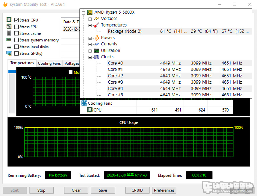Click the graph icon next to Currents

coord(97,44)
